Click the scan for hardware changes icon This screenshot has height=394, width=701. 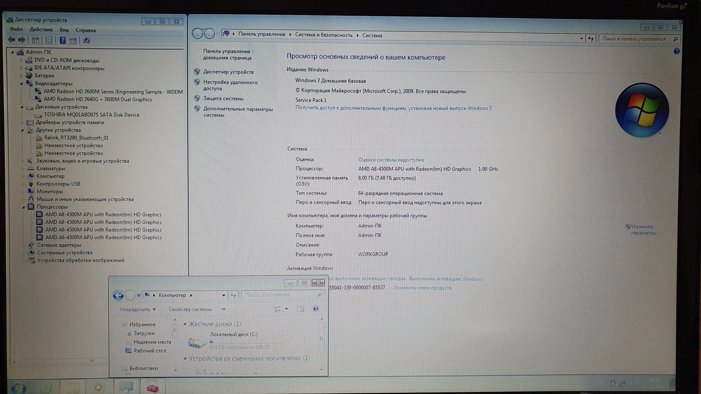(x=87, y=41)
